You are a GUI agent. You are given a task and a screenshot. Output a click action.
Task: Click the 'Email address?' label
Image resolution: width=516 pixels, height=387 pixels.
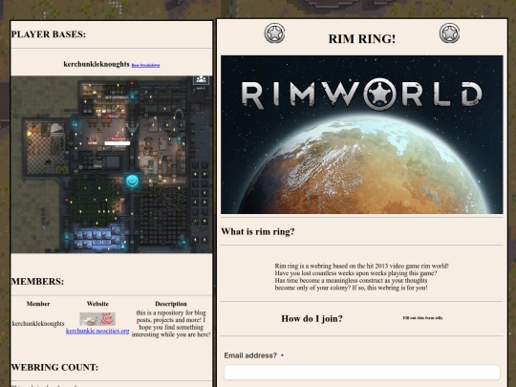click(250, 355)
